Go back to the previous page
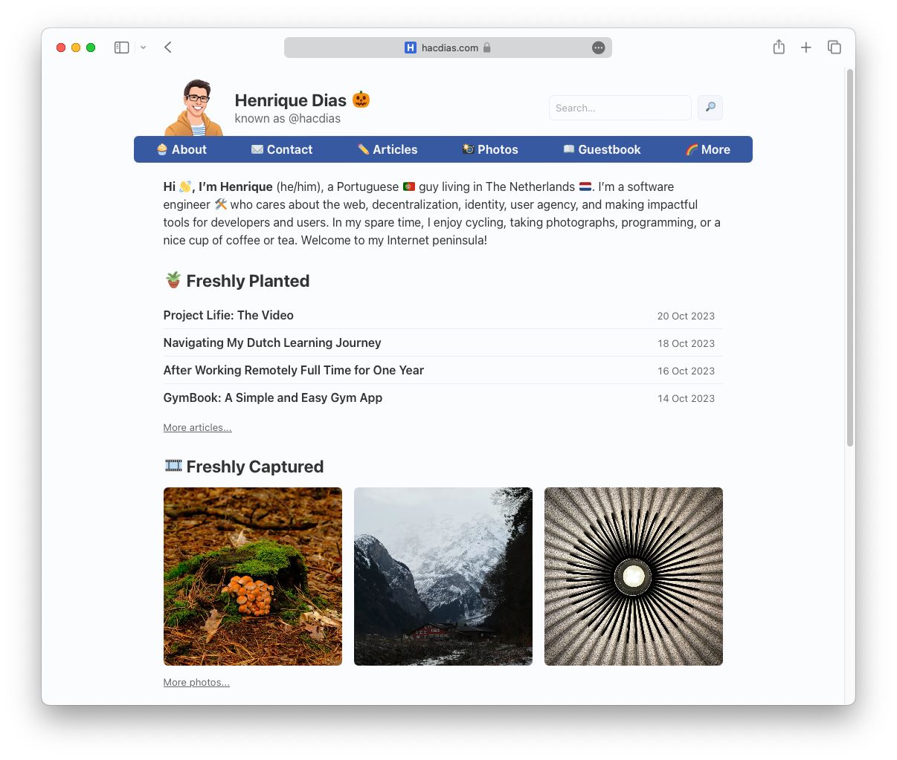This screenshot has height=760, width=897. point(168,48)
